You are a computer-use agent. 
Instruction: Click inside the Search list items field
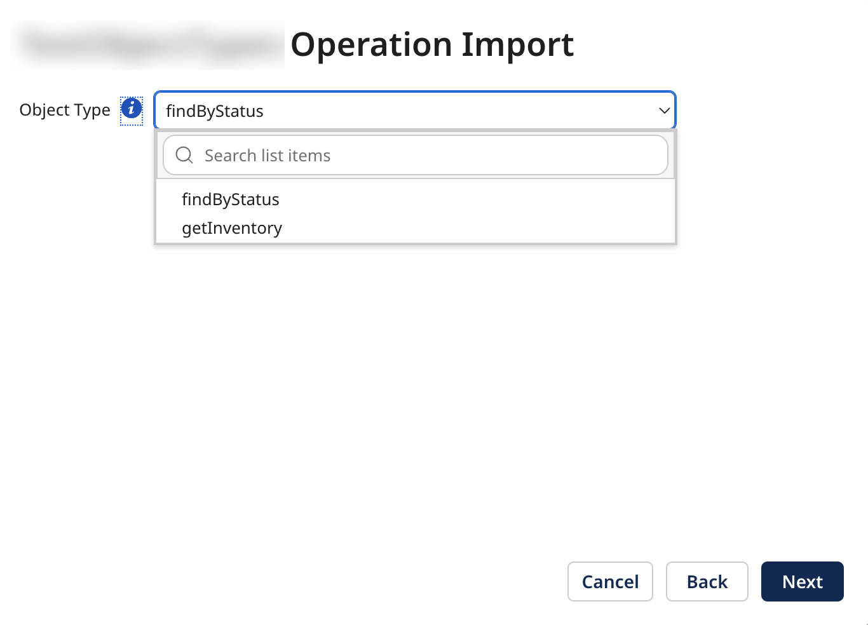[381, 155]
